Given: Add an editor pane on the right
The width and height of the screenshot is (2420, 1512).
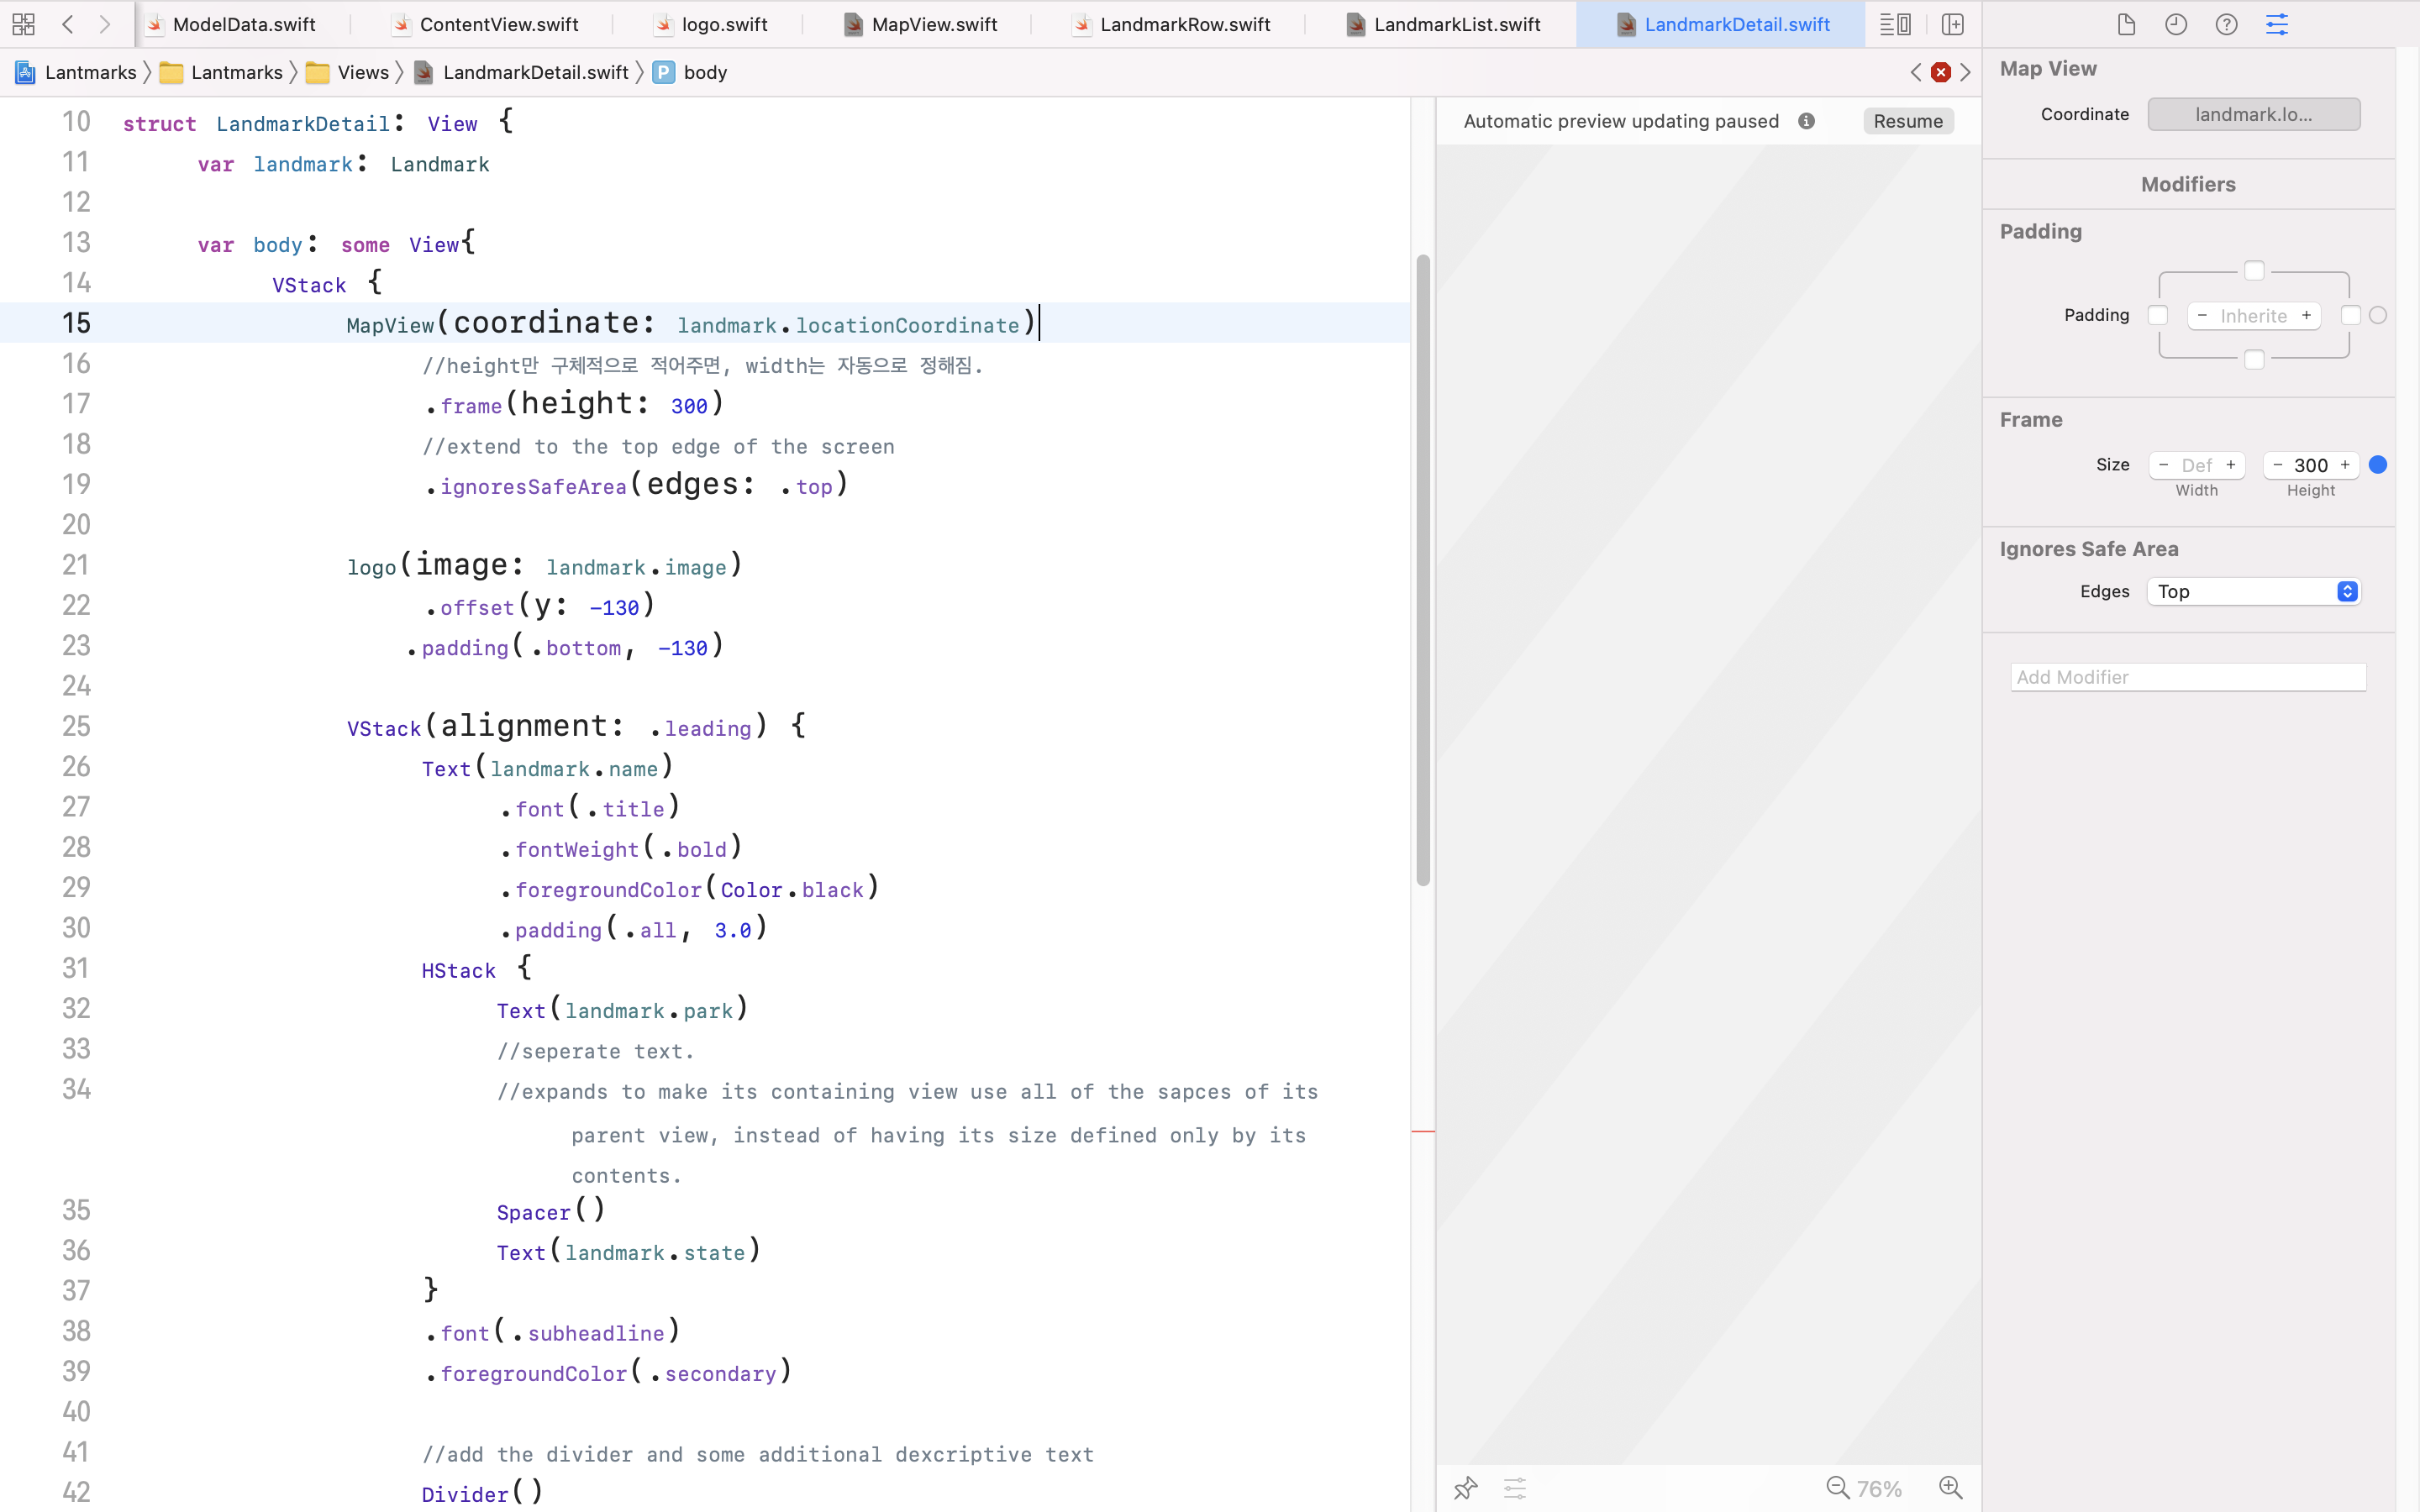Looking at the screenshot, I should click(x=1952, y=24).
